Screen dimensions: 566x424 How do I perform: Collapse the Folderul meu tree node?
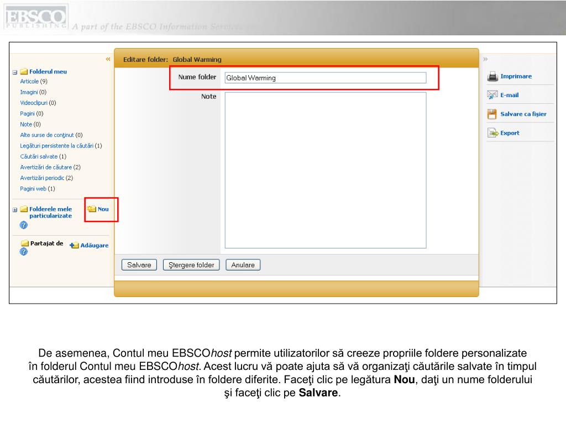[15, 72]
